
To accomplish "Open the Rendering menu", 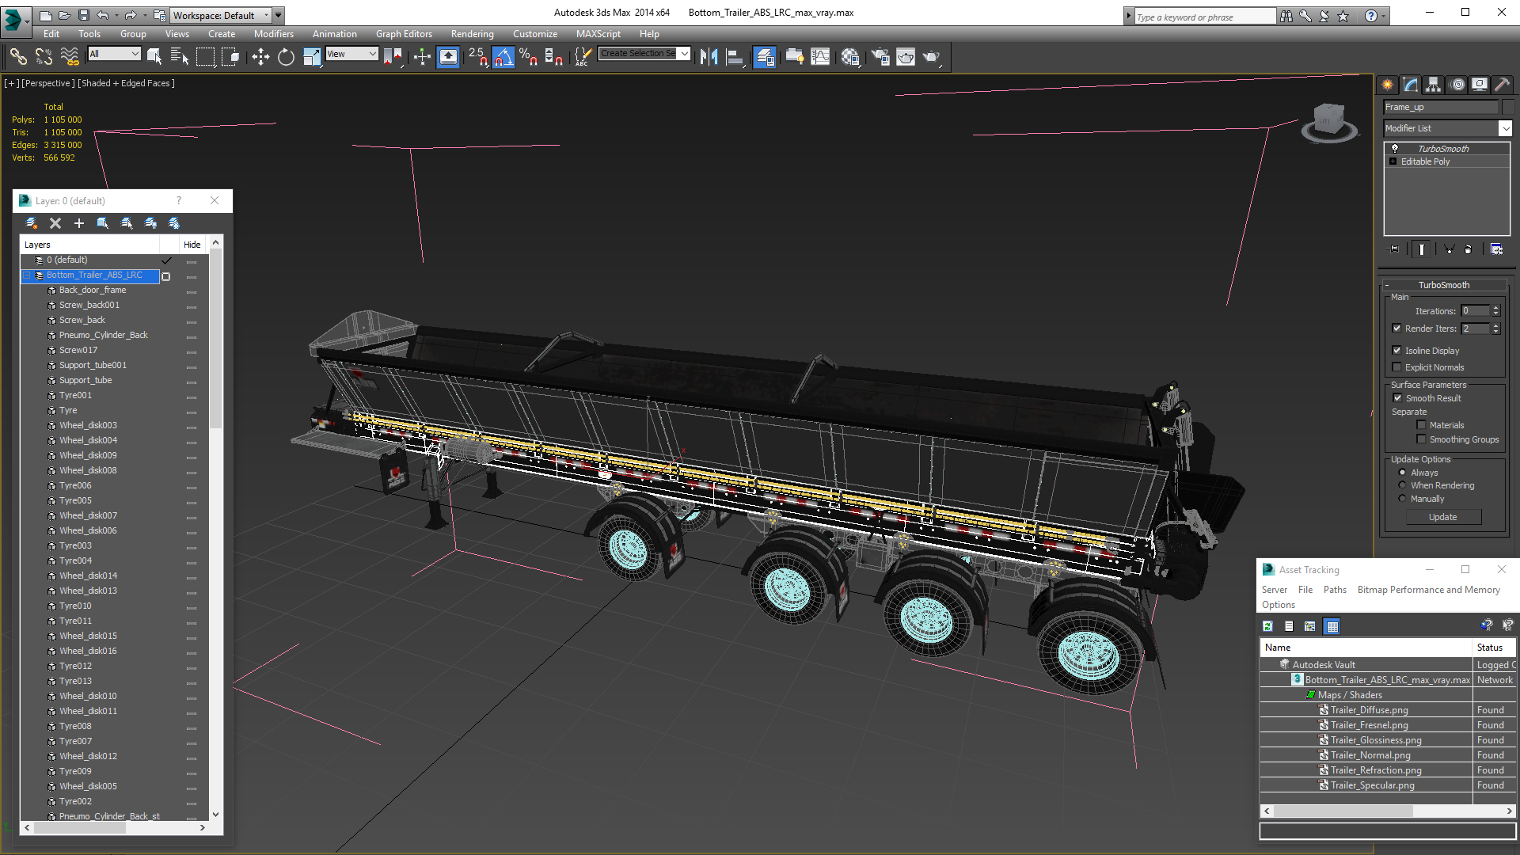I will (x=472, y=34).
